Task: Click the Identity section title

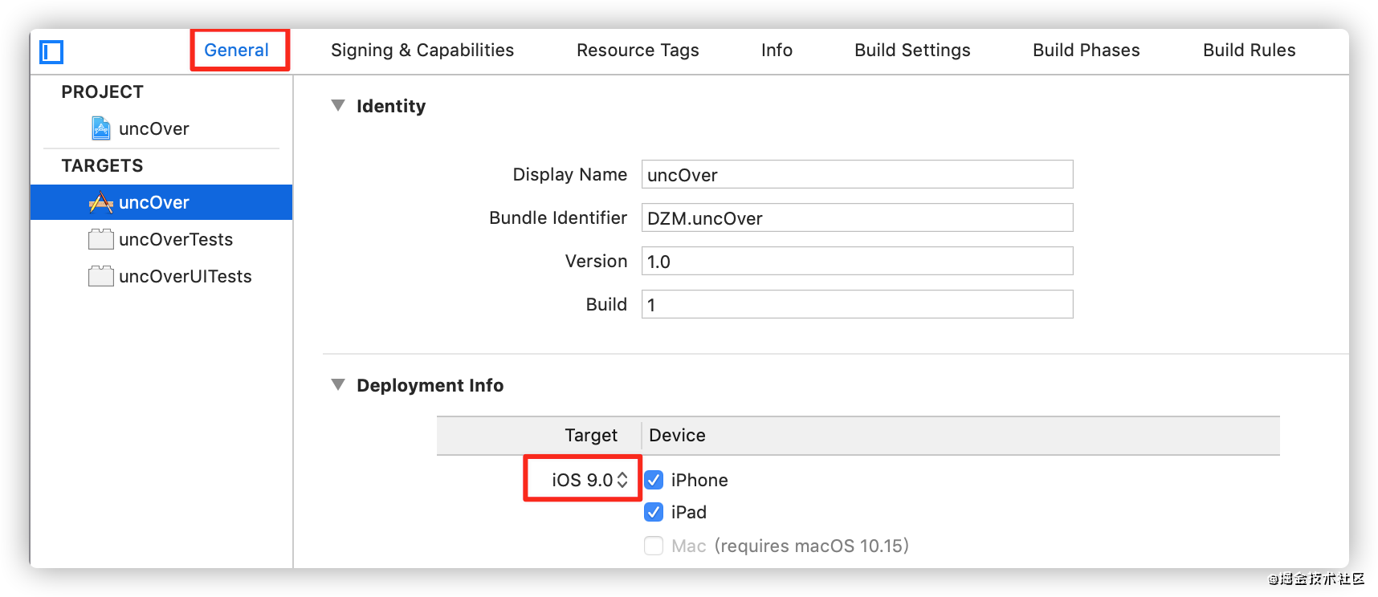Action: (391, 106)
